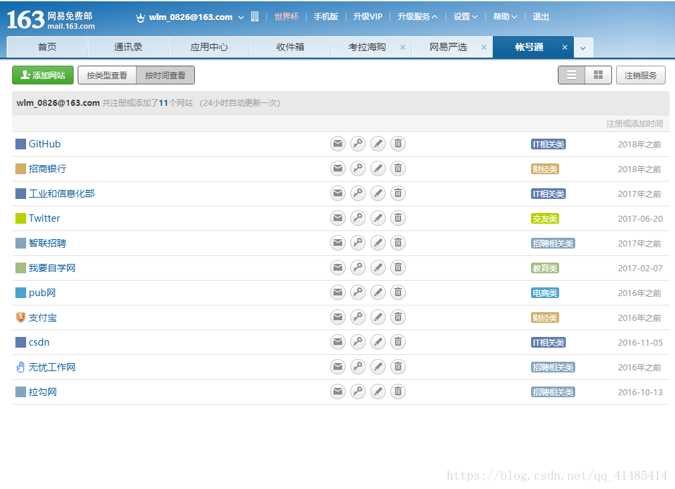Open the 升级服务 dropdown menu
Screen dimensions: 675x489
[x=417, y=17]
